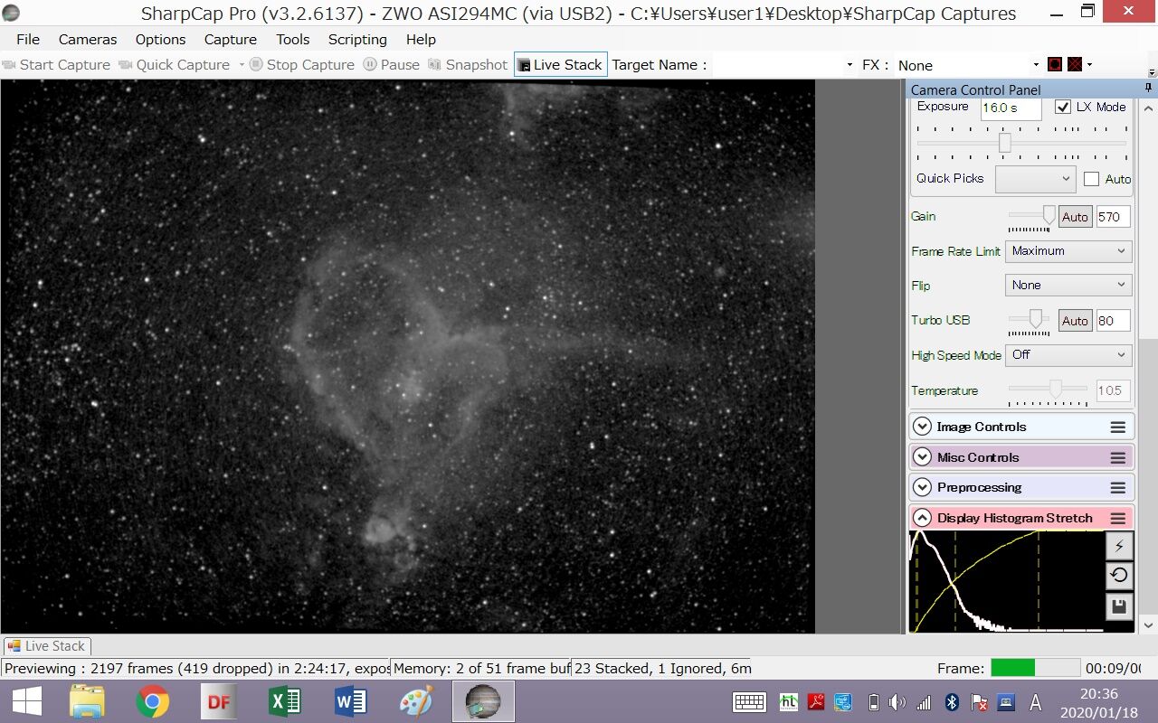Click the Turbo USB value field showing 80
Viewport: 1158px width, 723px height.
click(x=1113, y=321)
